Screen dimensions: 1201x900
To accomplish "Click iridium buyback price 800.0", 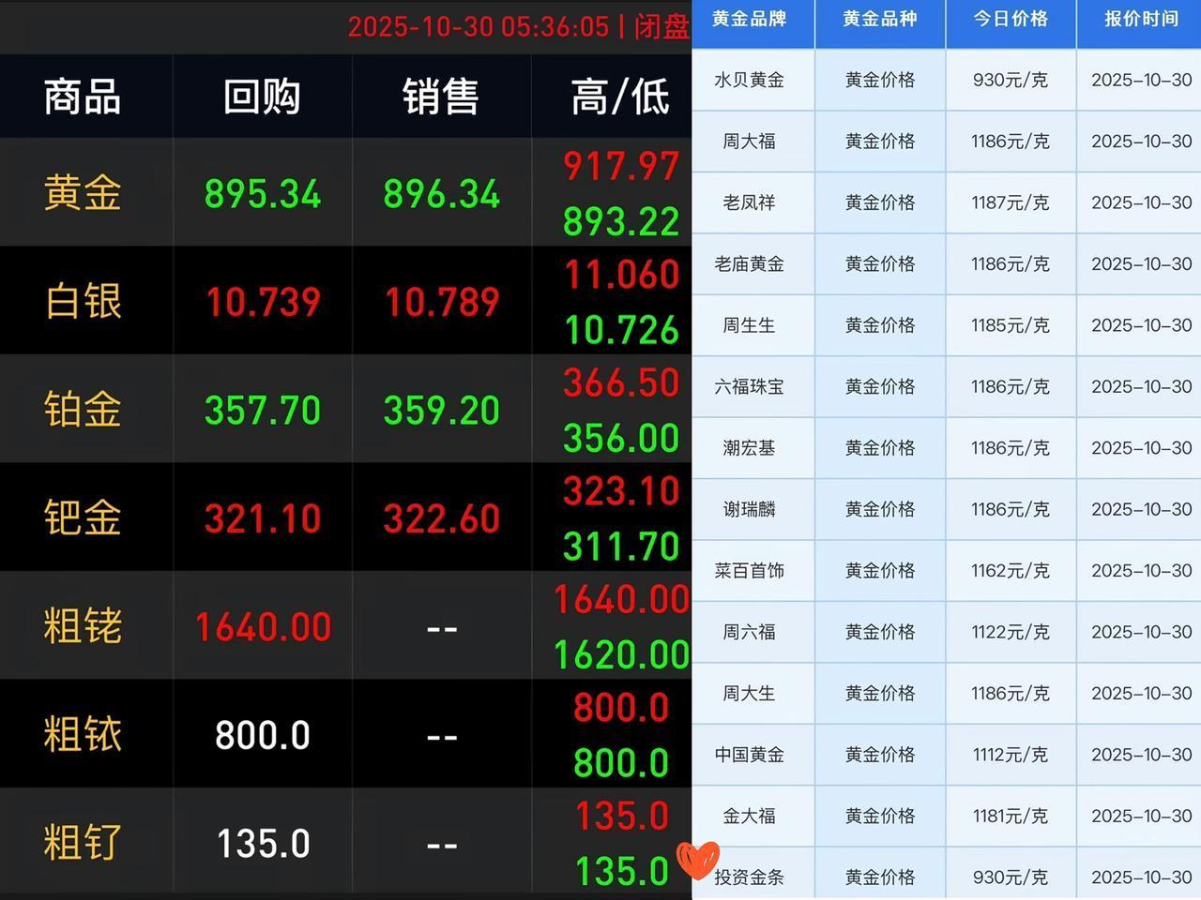I will [263, 736].
